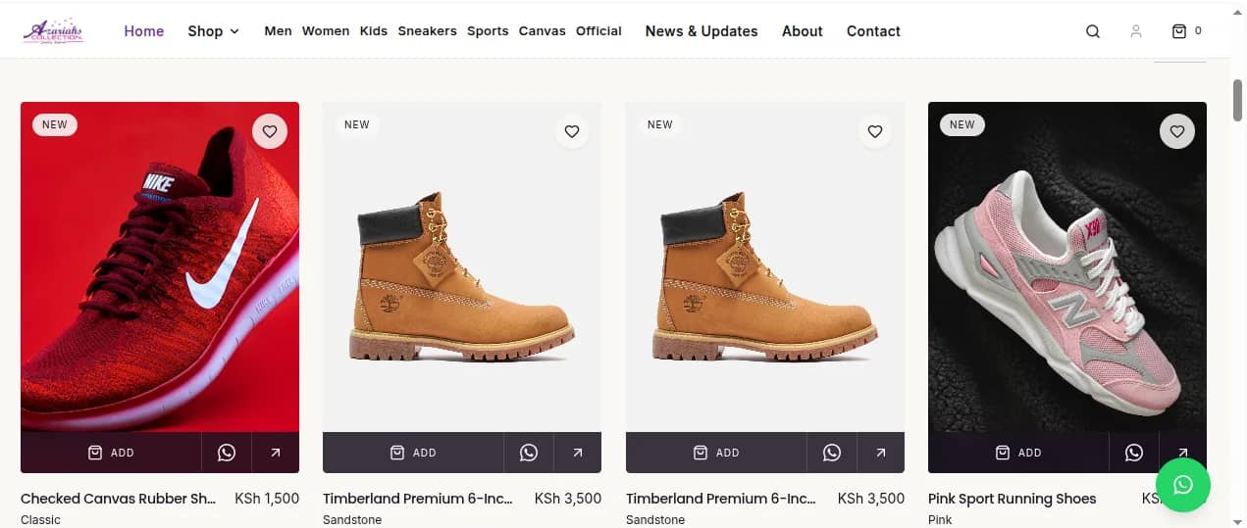
Task: Open red Nike shoe details arrow icon
Action: click(276, 453)
